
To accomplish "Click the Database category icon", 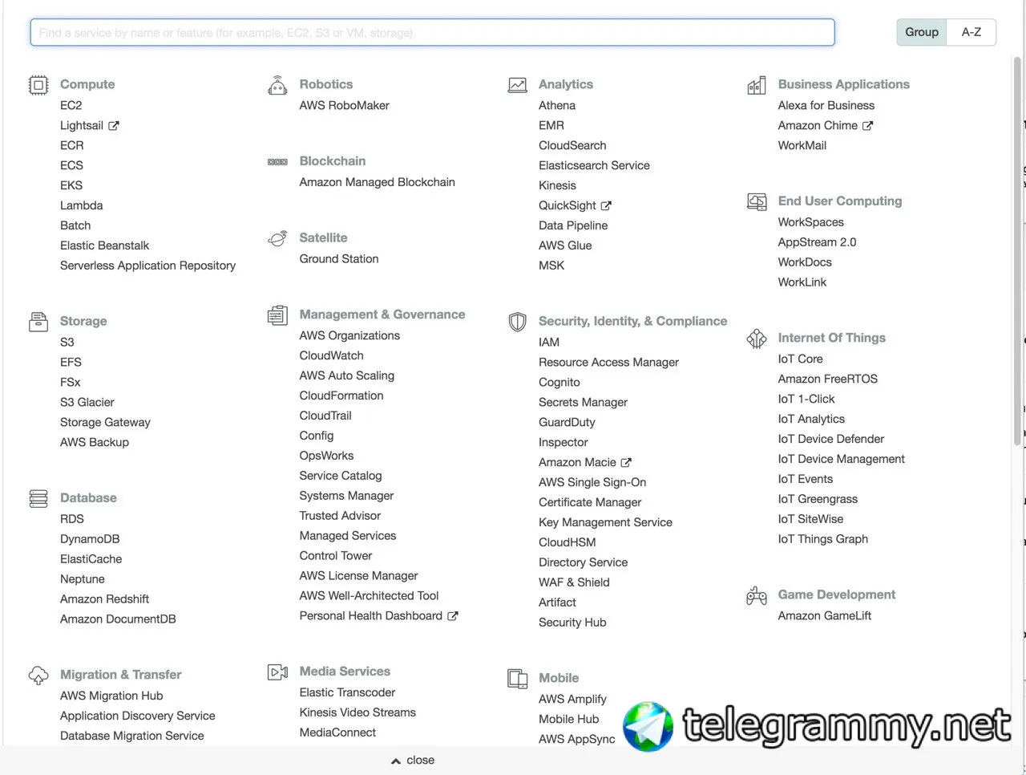I will (x=38, y=499).
